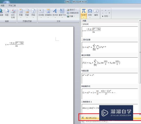
Task: Click the quadratic equation in the document
Action: pos(15,44)
